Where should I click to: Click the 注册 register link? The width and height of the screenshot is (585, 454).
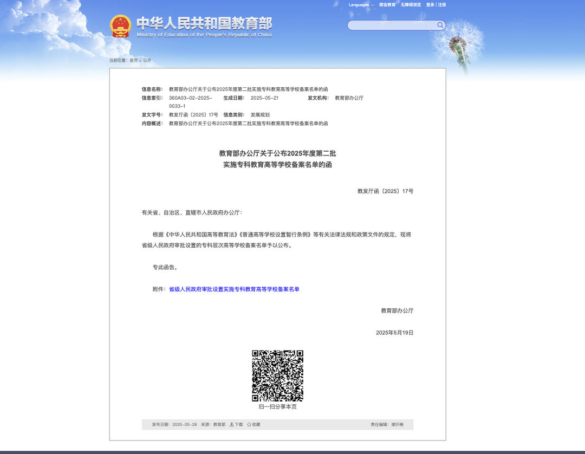pos(442,5)
